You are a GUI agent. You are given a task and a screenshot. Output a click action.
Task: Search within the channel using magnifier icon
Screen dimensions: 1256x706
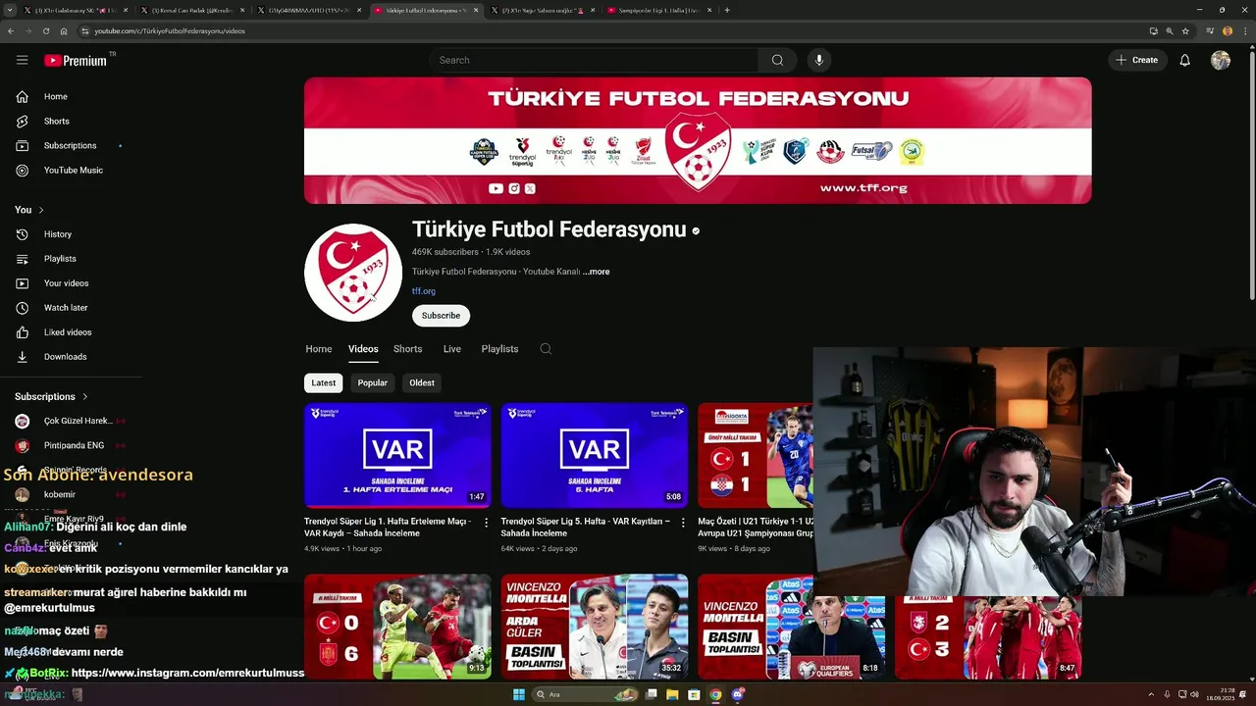546,349
